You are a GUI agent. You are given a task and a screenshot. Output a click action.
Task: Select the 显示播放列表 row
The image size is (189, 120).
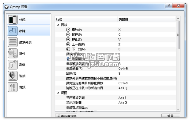coord(115,98)
